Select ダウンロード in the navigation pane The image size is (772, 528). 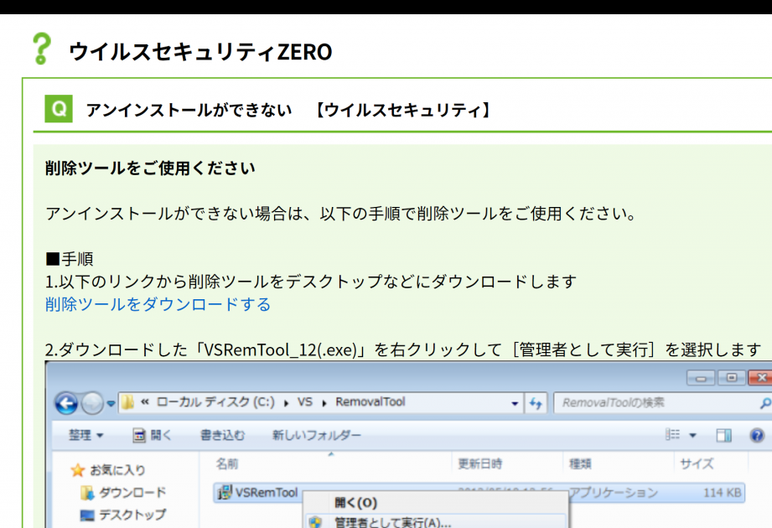pos(132,492)
